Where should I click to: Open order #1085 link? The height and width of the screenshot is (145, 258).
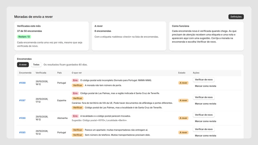(x=22, y=132)
